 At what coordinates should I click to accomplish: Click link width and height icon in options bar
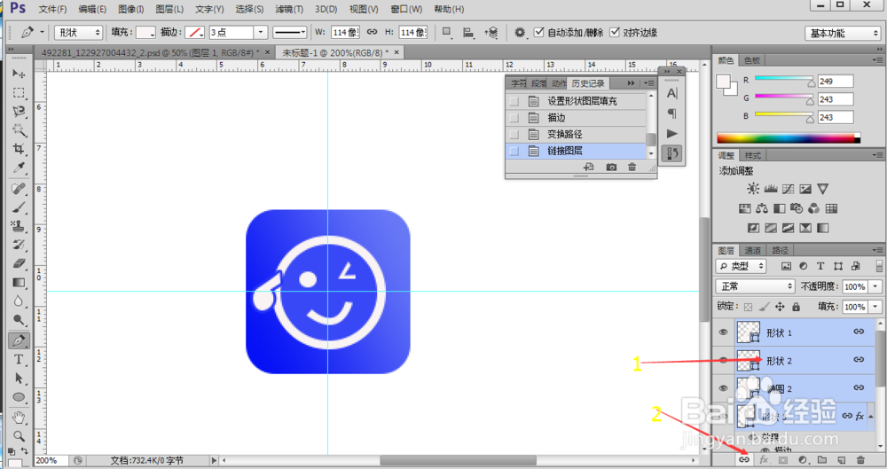[372, 32]
